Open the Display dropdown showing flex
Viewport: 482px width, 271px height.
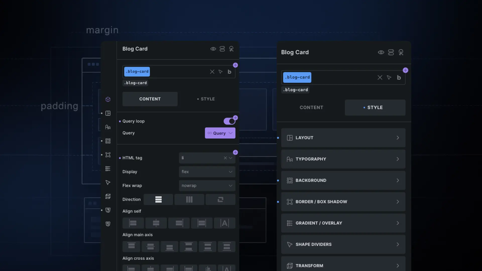(207, 172)
